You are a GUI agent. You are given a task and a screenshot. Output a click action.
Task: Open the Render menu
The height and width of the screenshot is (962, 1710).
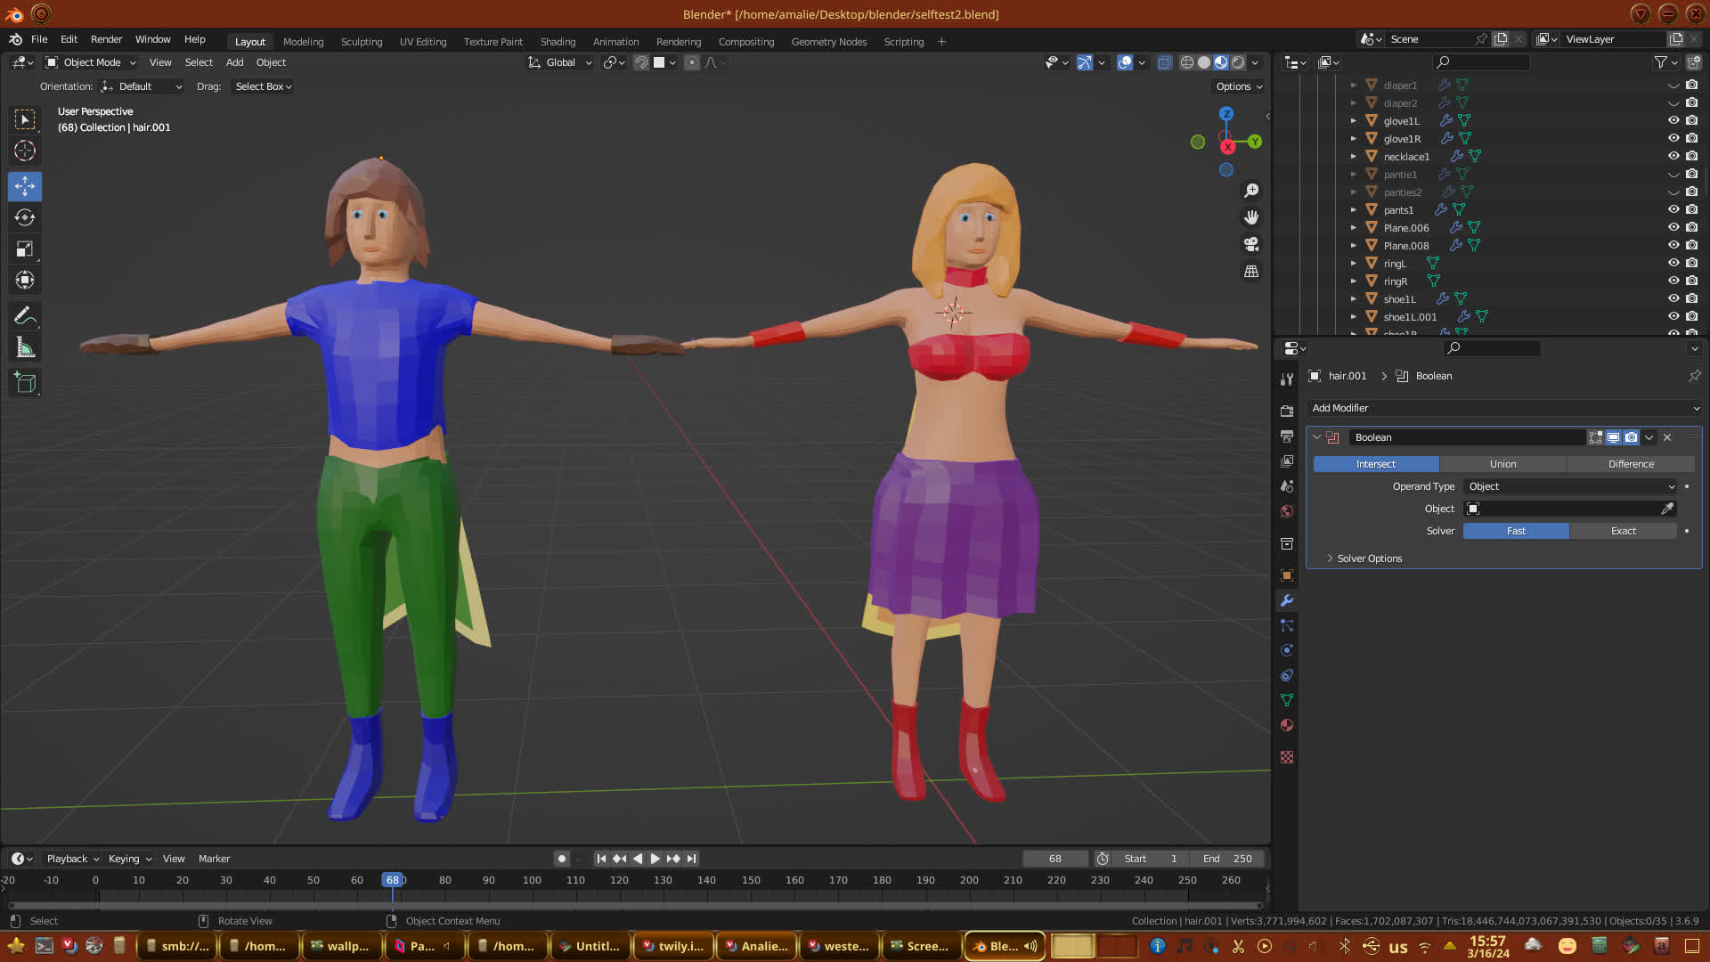(x=106, y=39)
